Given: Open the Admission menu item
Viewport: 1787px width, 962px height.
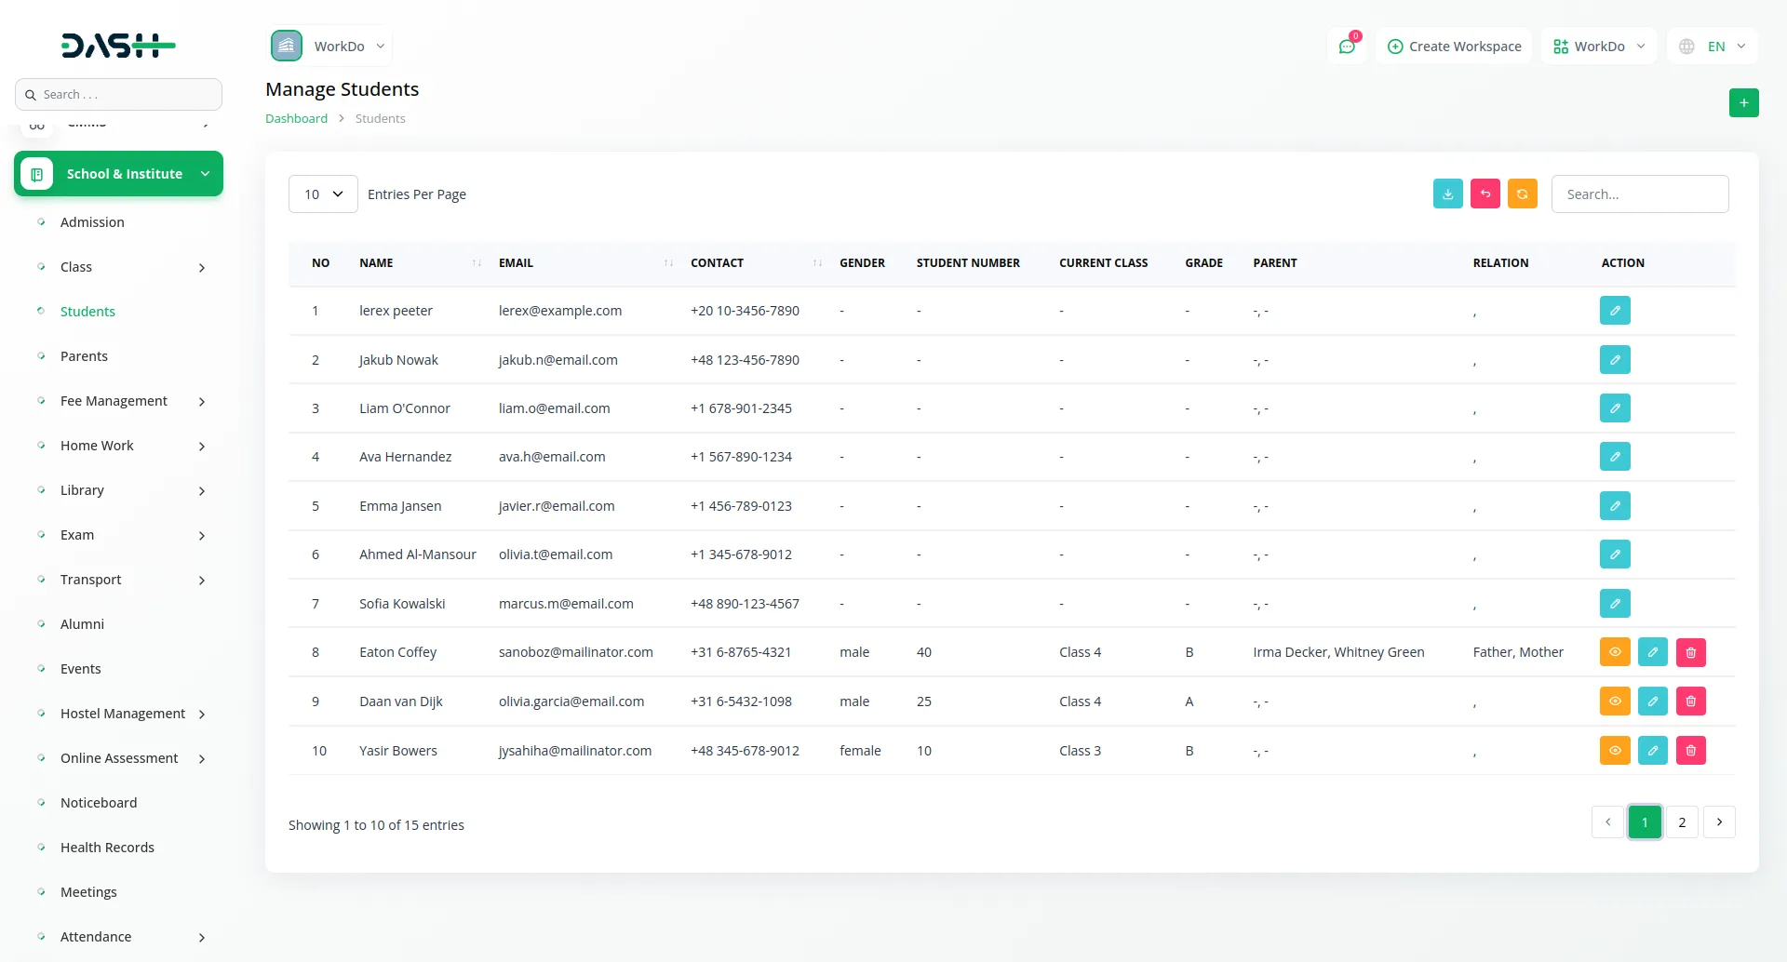Looking at the screenshot, I should coord(92,222).
